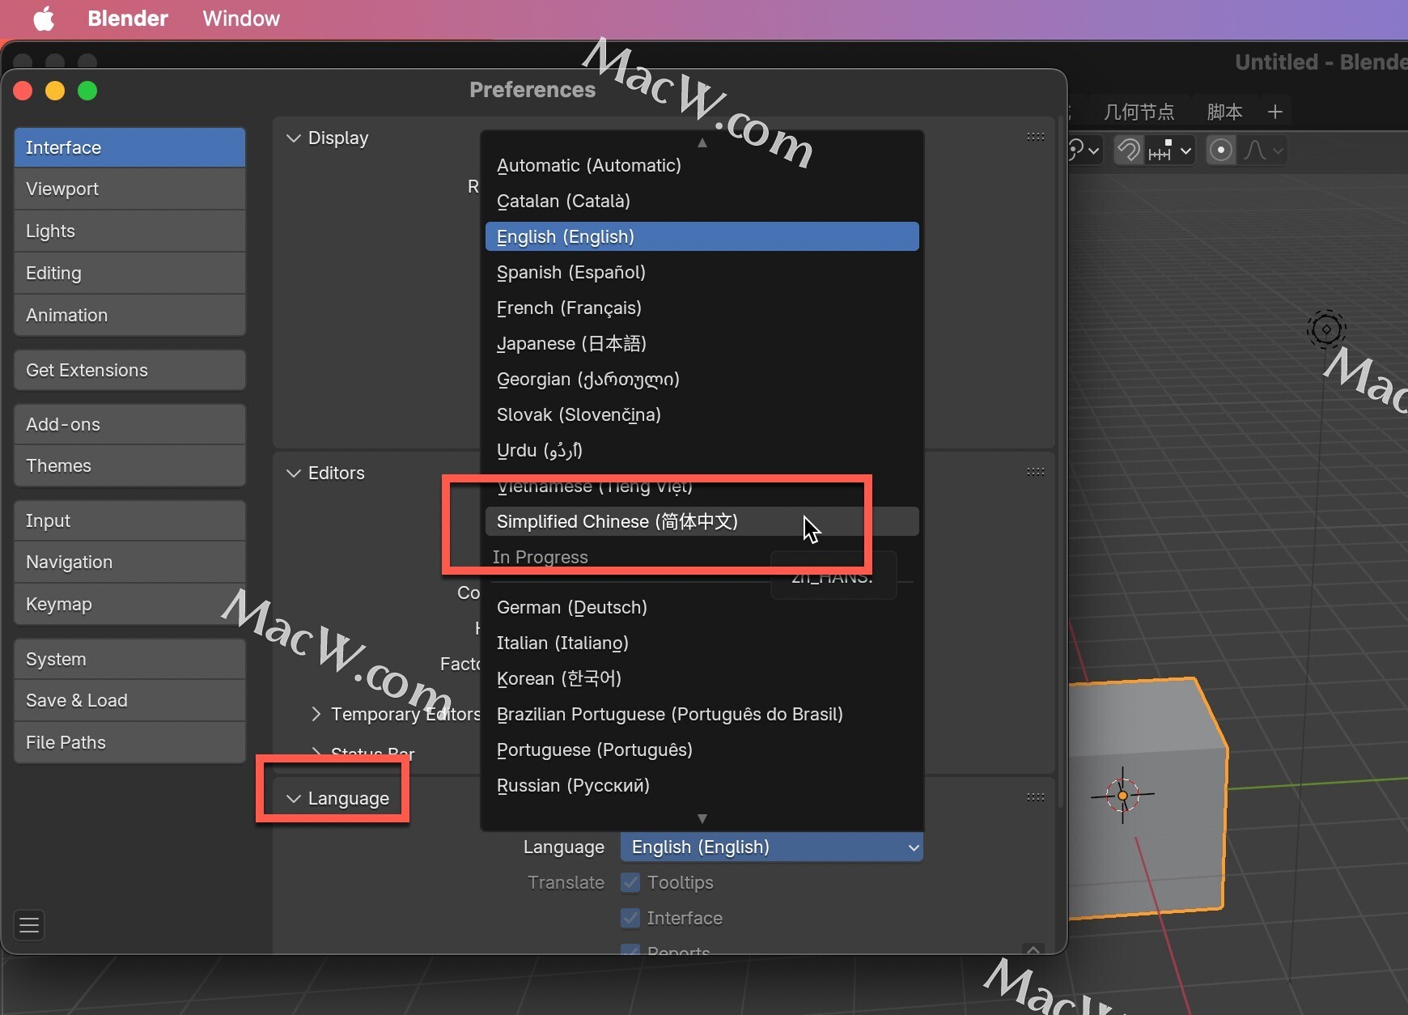Open the 几何节点 workspace tab
Image resolution: width=1408 pixels, height=1015 pixels.
[x=1139, y=112]
